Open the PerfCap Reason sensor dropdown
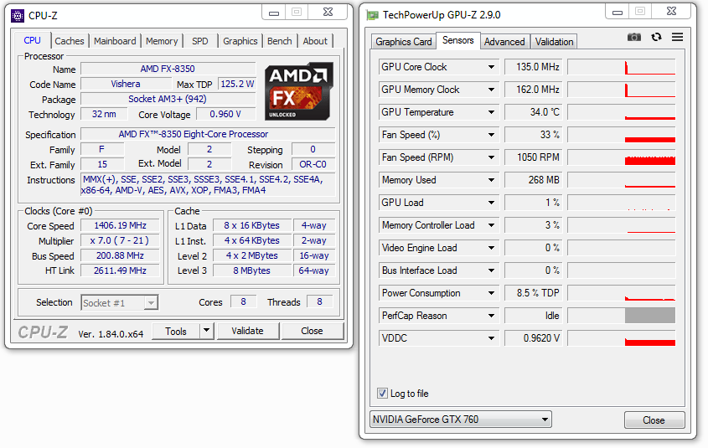Screen dimensions: 708x448 [491, 316]
